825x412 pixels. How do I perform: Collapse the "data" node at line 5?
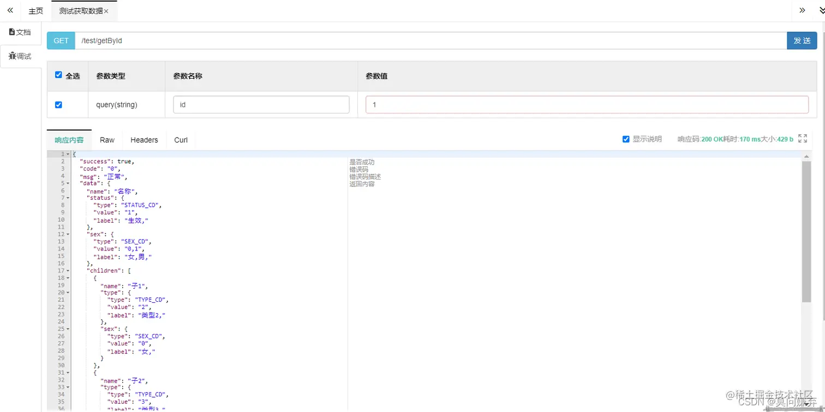(68, 183)
